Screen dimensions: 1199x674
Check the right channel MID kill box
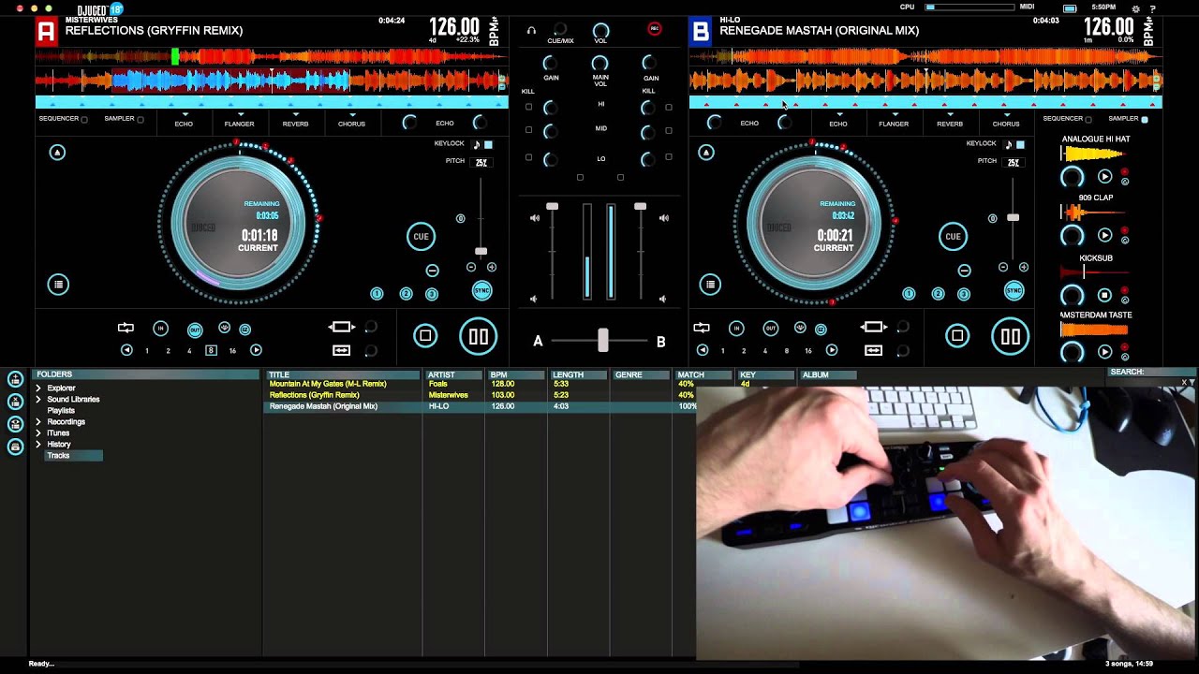(669, 129)
